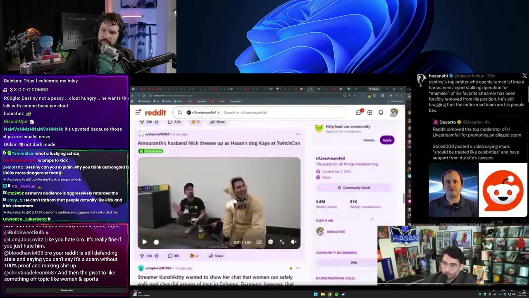Open the 881 comments on Nick post
Image resolution: width=529 pixels, height=298 pixels.
pos(174,256)
